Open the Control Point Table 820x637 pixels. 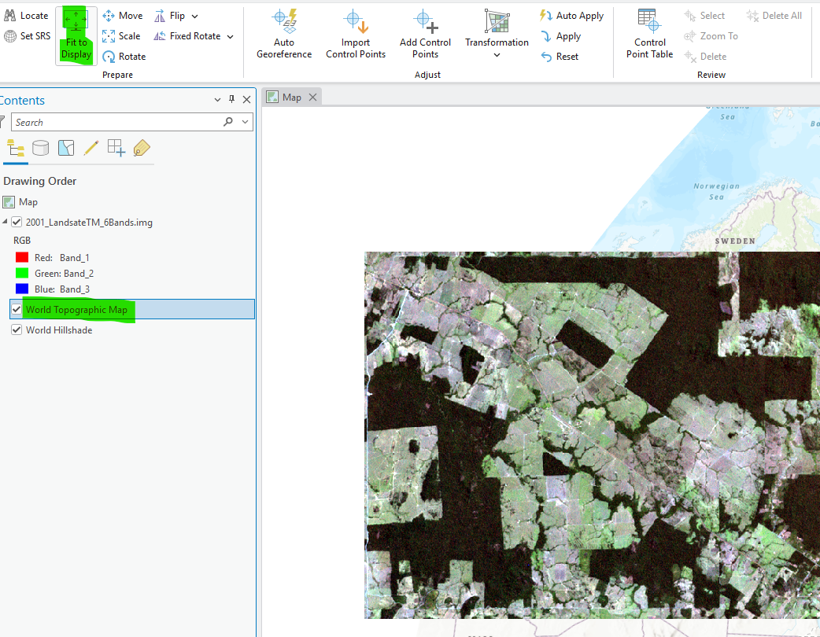(648, 35)
